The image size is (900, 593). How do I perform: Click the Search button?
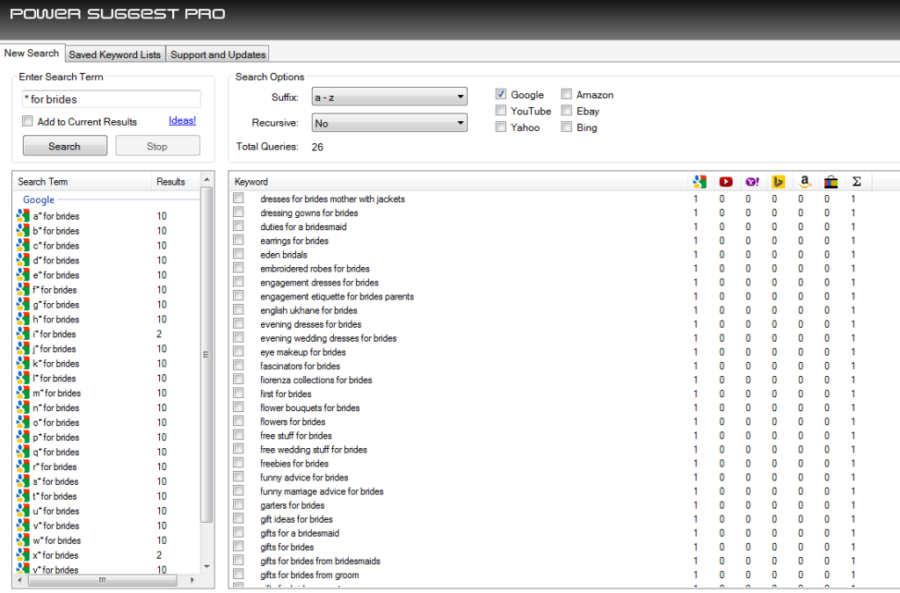(x=65, y=146)
